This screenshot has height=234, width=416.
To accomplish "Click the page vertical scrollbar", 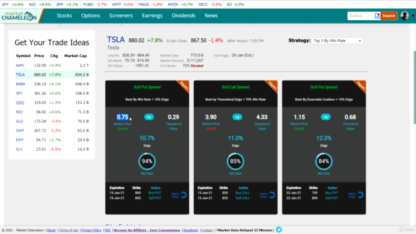I will click(x=414, y=87).
